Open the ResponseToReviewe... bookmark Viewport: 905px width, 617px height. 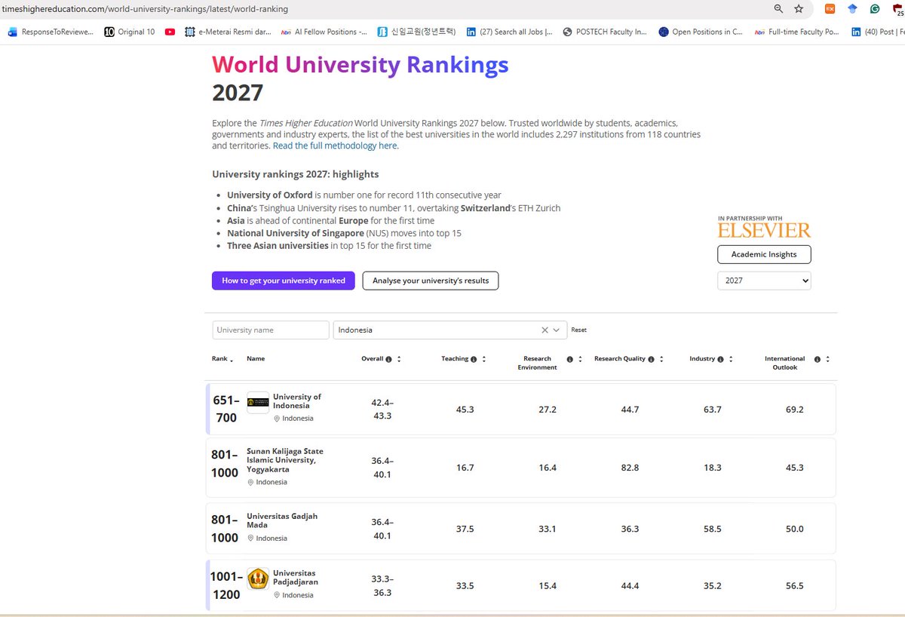(51, 32)
